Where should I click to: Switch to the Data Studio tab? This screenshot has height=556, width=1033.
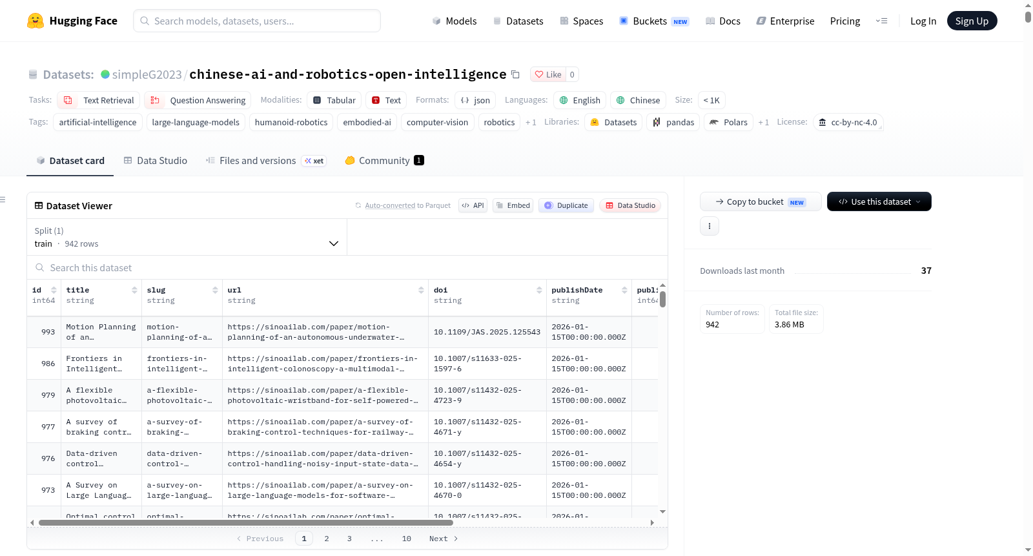point(155,161)
